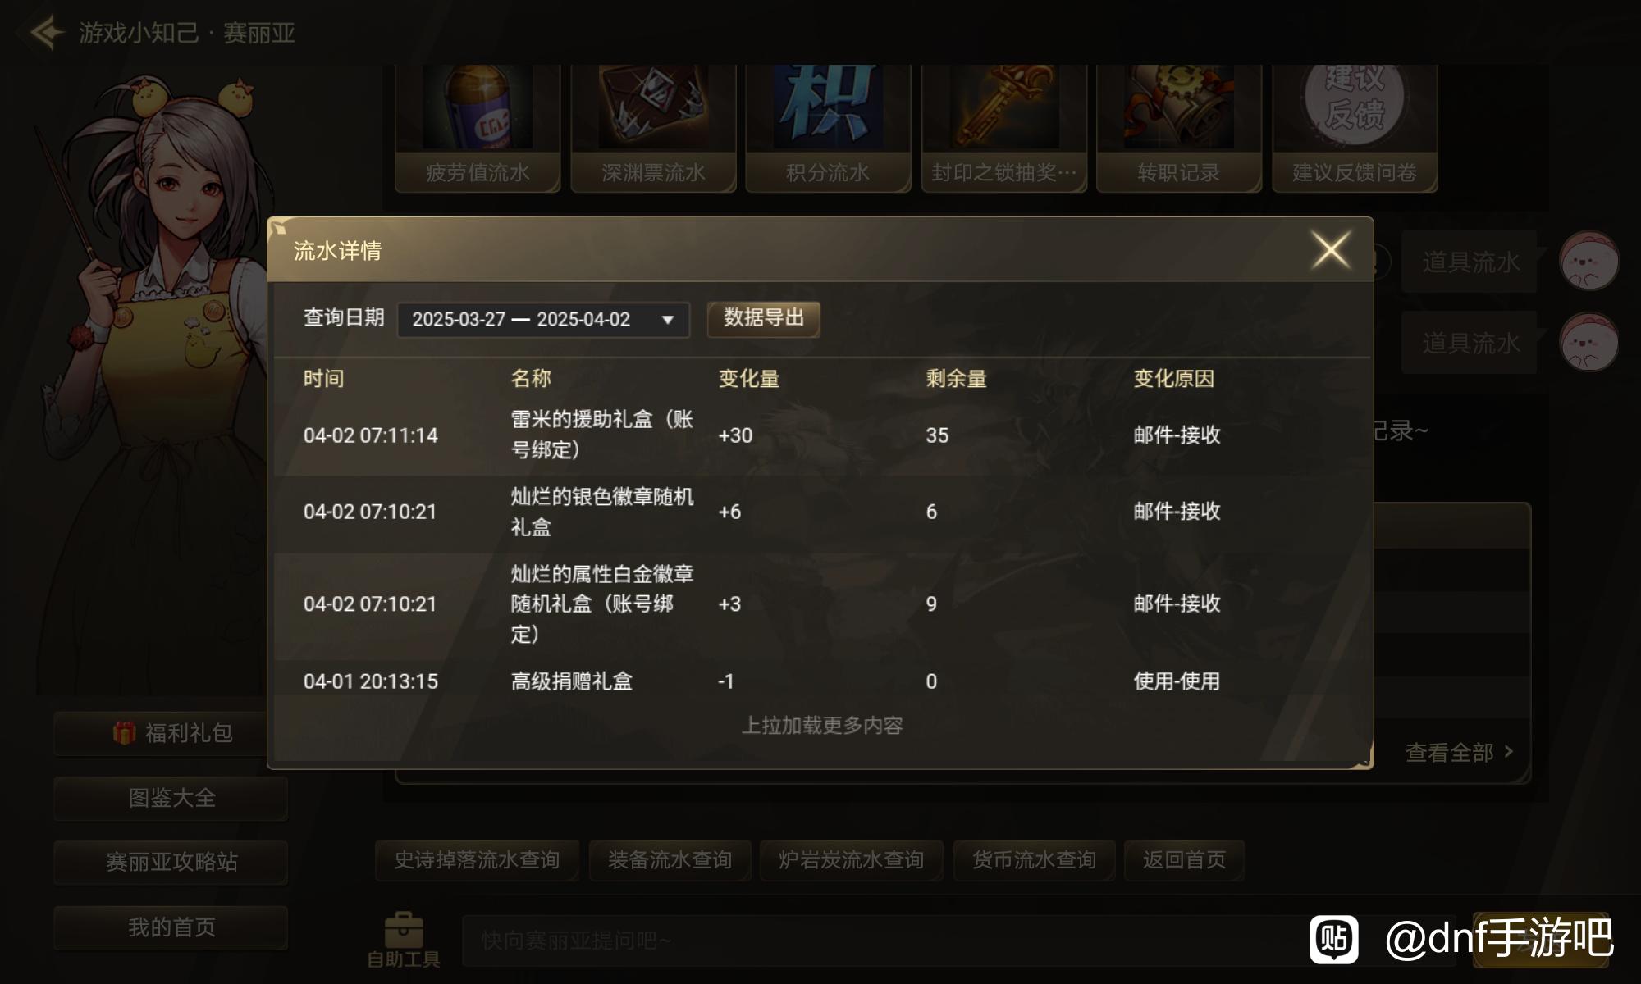Click the 史诗掉落流水查询 quick button

[x=477, y=859]
